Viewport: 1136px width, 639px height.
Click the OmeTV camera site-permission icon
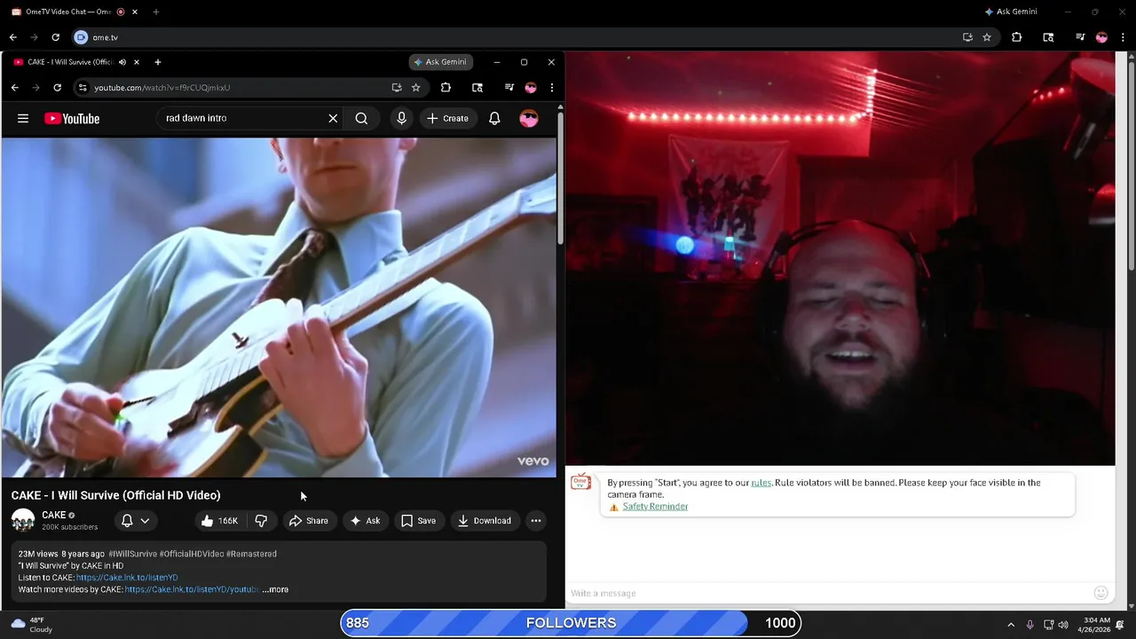point(81,37)
